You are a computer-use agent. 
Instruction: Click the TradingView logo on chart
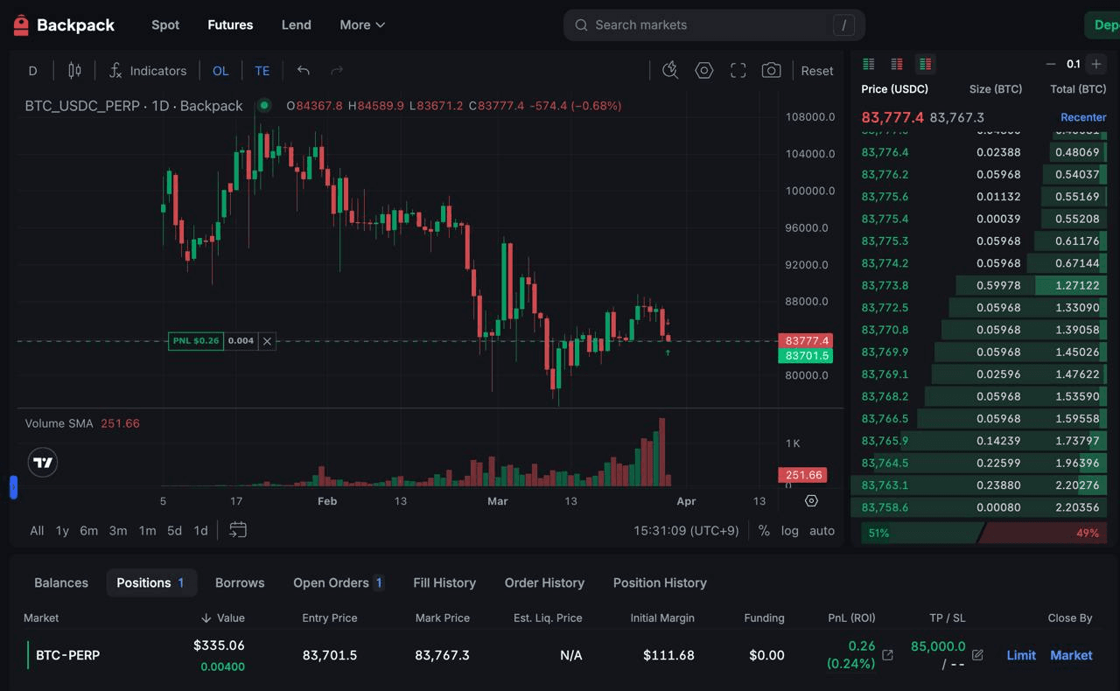(x=43, y=463)
